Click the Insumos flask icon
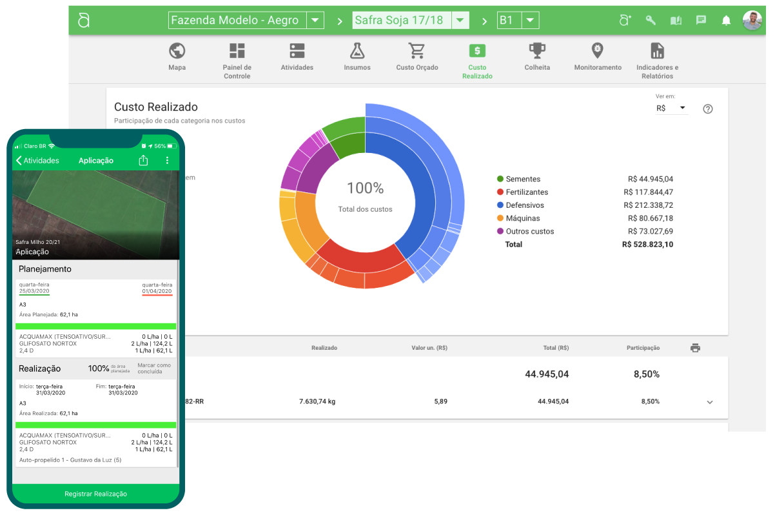 click(357, 51)
